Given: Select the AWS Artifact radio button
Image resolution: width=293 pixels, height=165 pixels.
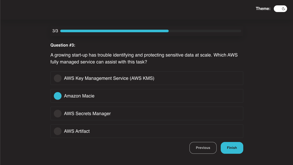Looking at the screenshot, I should tap(58, 131).
